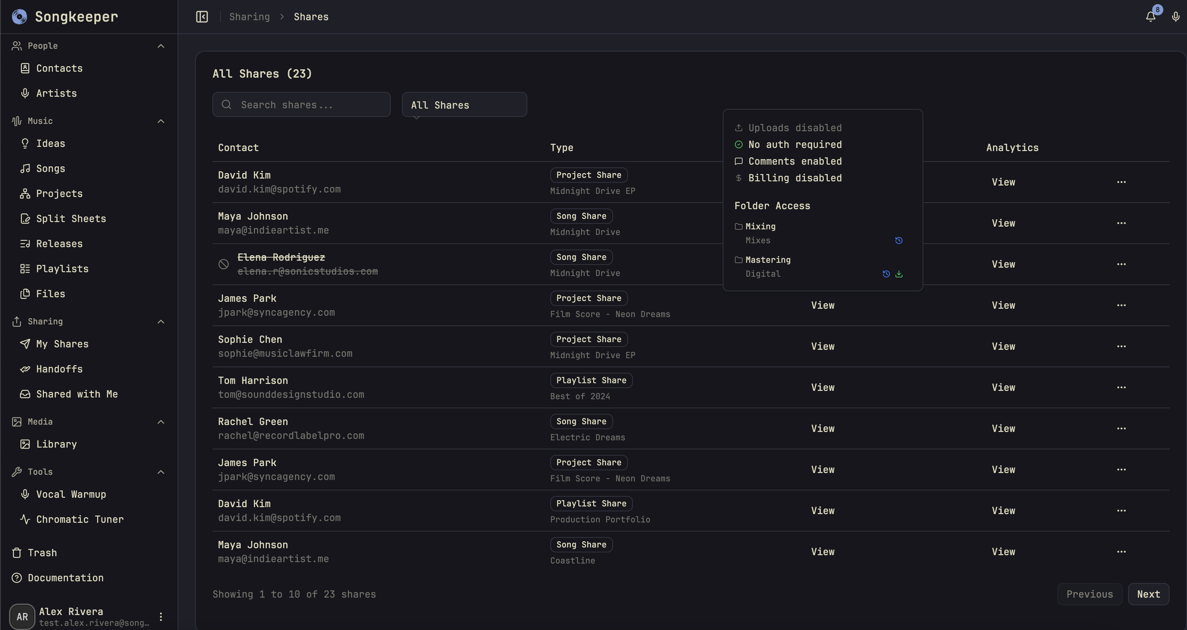Collapse the Music section
Image resolution: width=1187 pixels, height=630 pixels.
(x=160, y=121)
